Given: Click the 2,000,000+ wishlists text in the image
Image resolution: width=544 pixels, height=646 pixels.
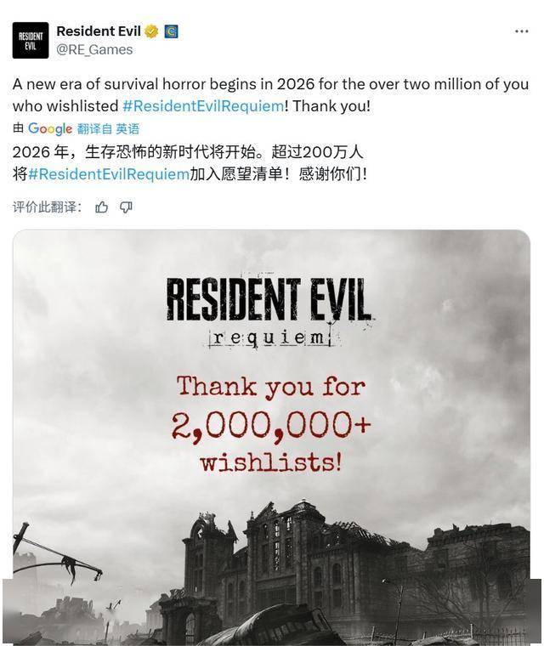Looking at the screenshot, I should click(x=271, y=443).
